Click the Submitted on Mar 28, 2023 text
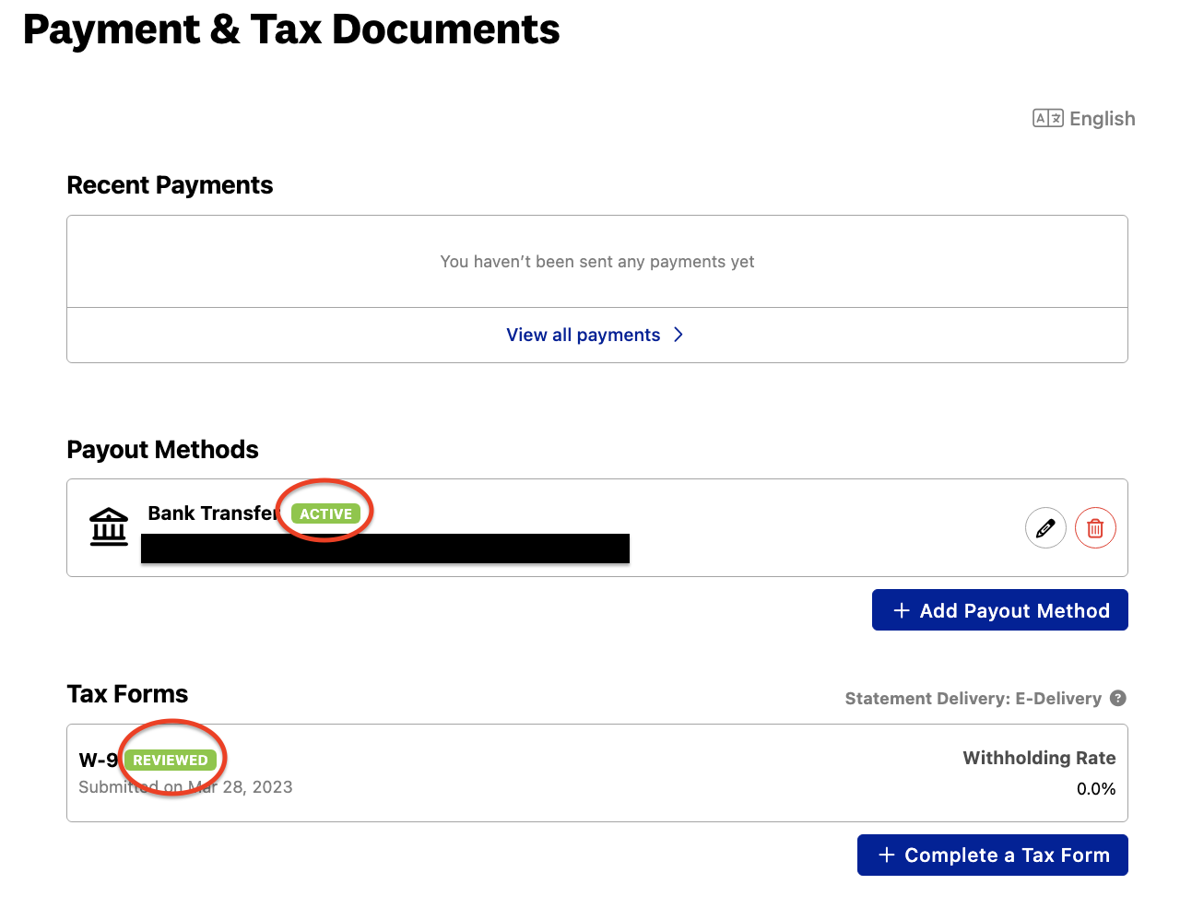 tap(185, 787)
